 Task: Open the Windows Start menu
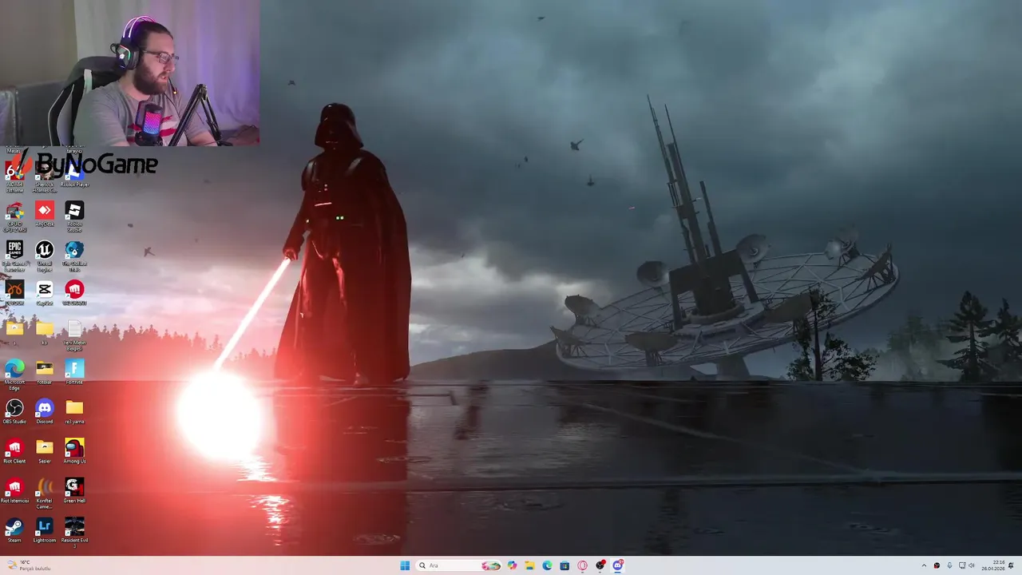click(405, 565)
